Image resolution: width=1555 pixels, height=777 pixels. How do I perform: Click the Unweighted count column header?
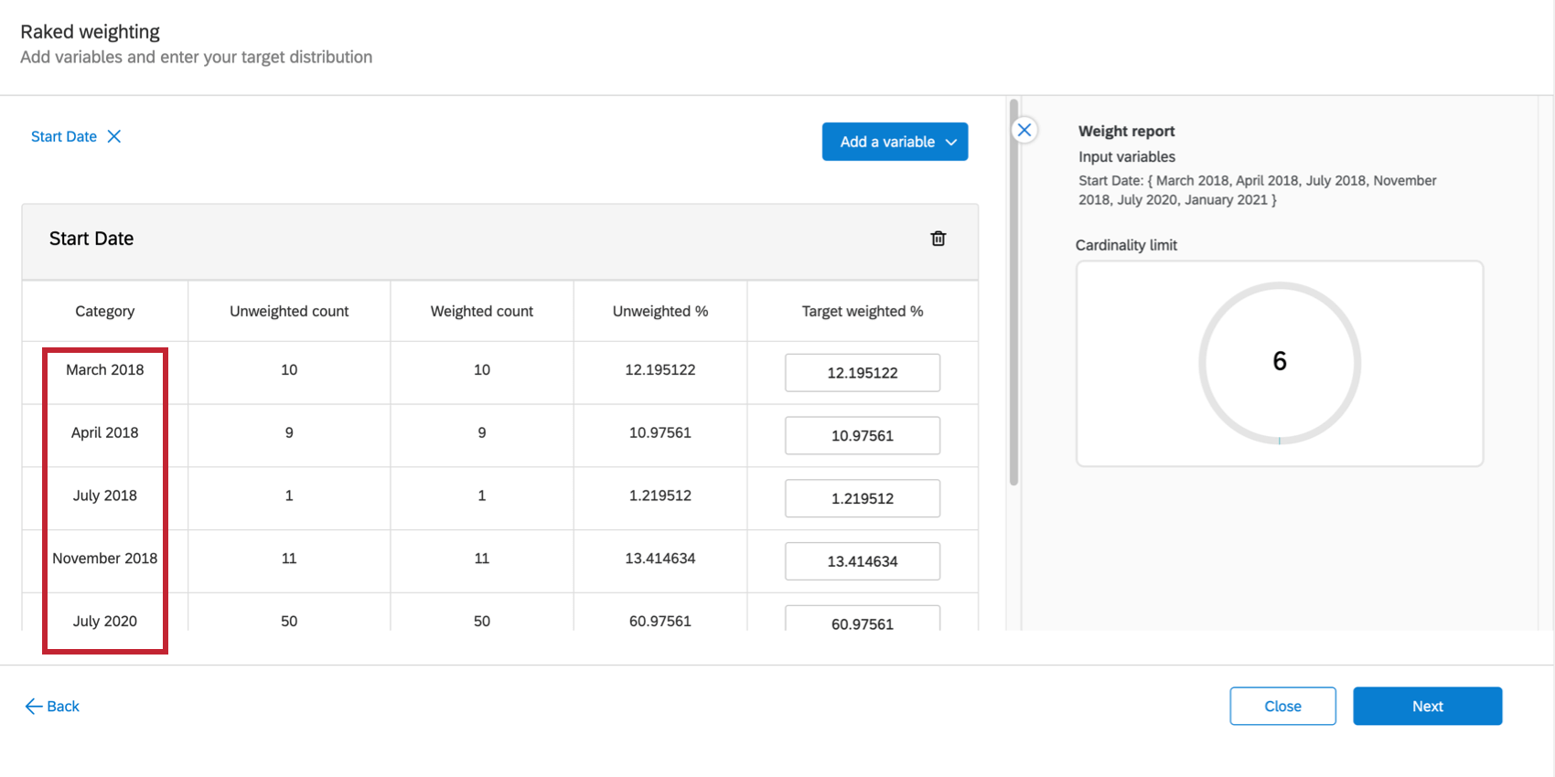(289, 312)
